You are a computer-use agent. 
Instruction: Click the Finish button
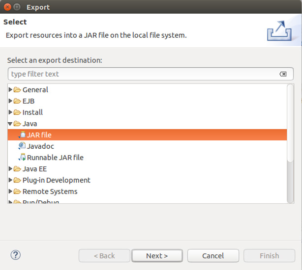coord(269,256)
